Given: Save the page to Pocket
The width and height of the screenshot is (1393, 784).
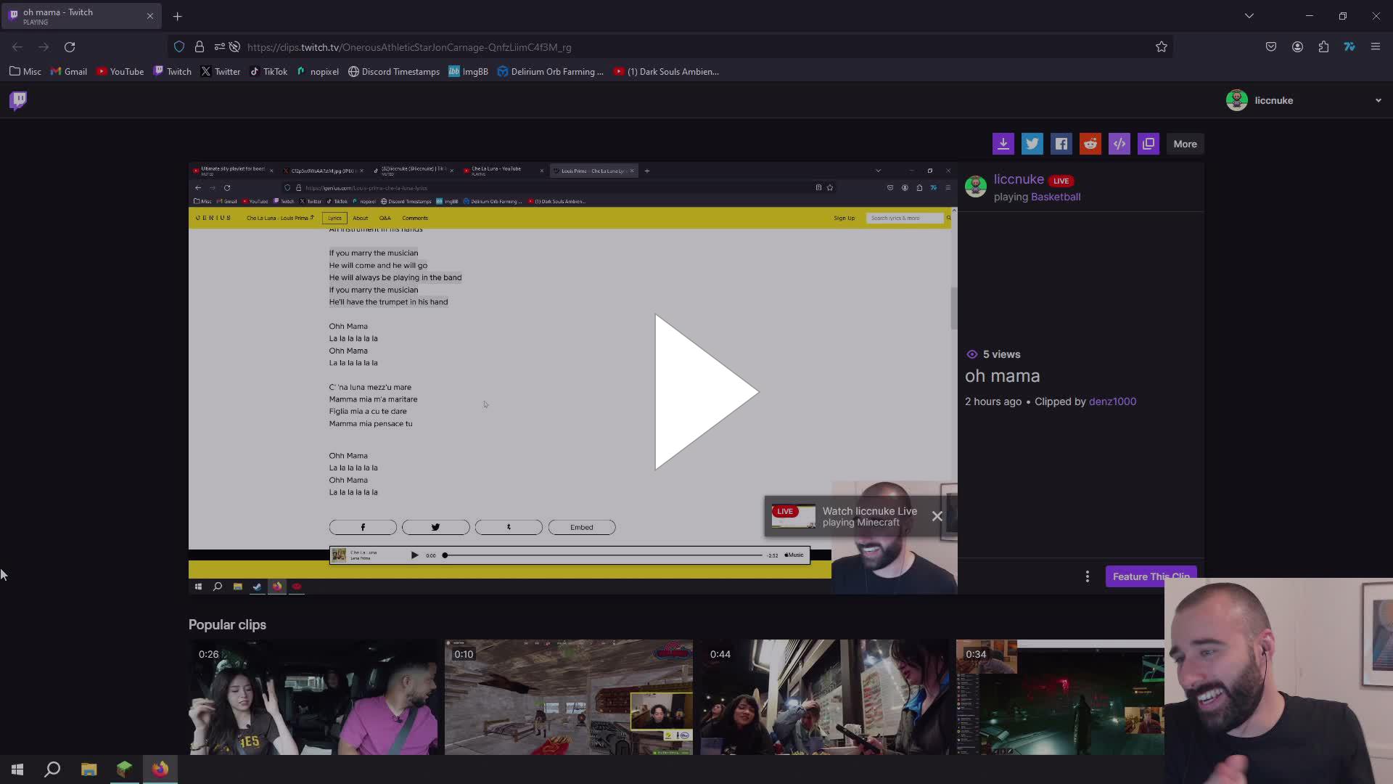Looking at the screenshot, I should (x=1271, y=46).
